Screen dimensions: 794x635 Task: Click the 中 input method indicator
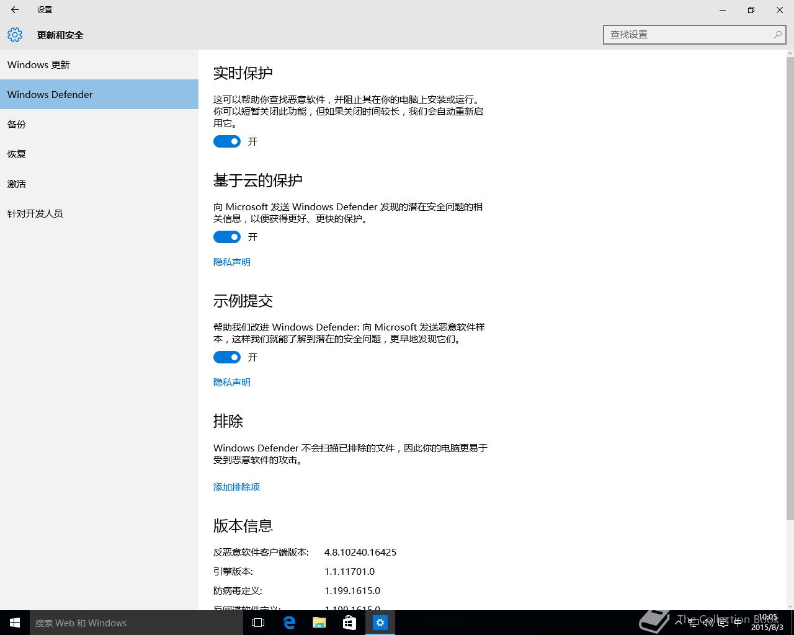[x=738, y=623]
